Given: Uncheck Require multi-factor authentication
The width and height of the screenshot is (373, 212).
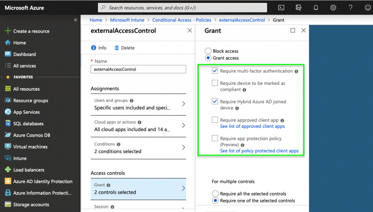Looking at the screenshot, I should click(215, 71).
